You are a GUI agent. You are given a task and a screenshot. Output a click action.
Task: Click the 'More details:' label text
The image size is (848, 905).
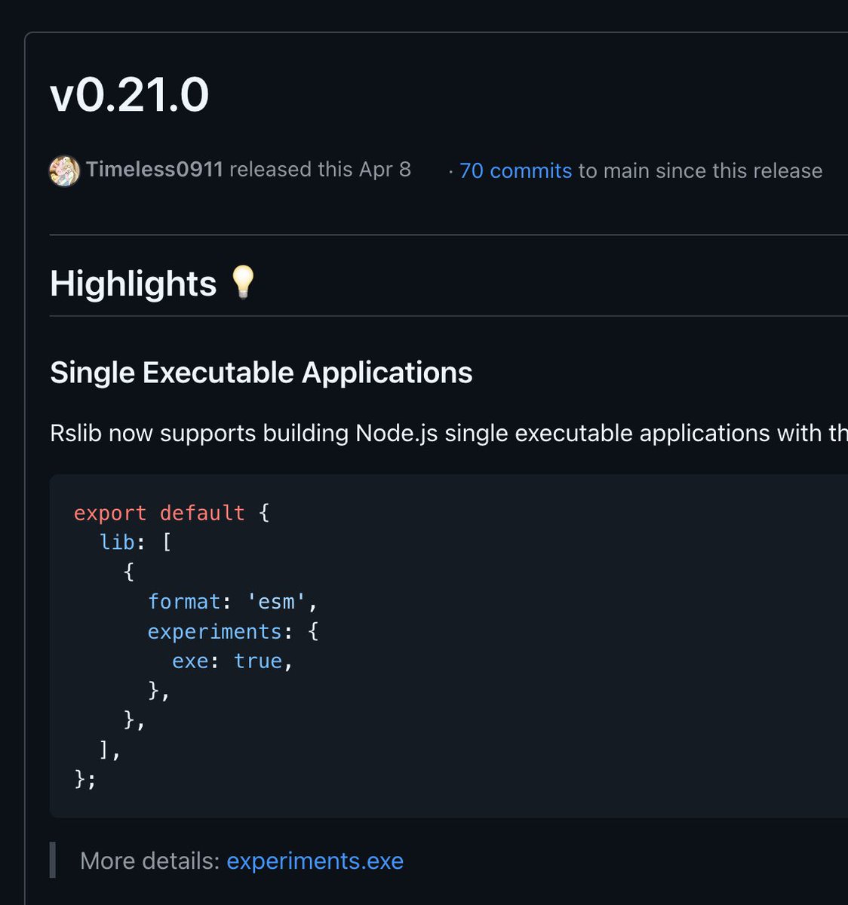point(149,861)
